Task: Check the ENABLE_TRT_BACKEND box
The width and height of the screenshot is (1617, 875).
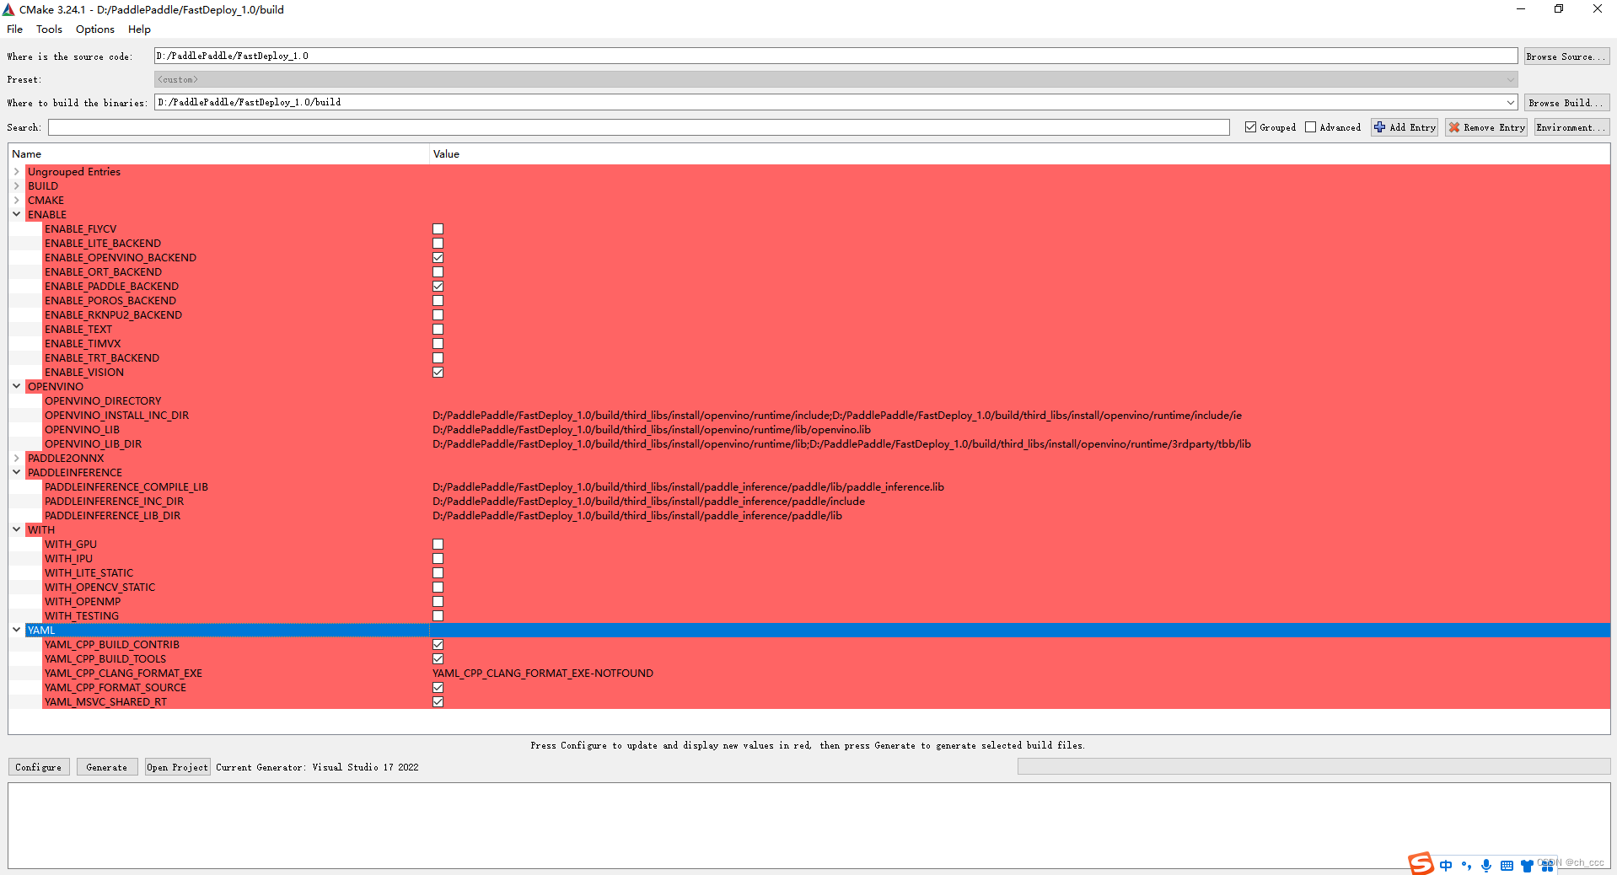Action: 438,358
